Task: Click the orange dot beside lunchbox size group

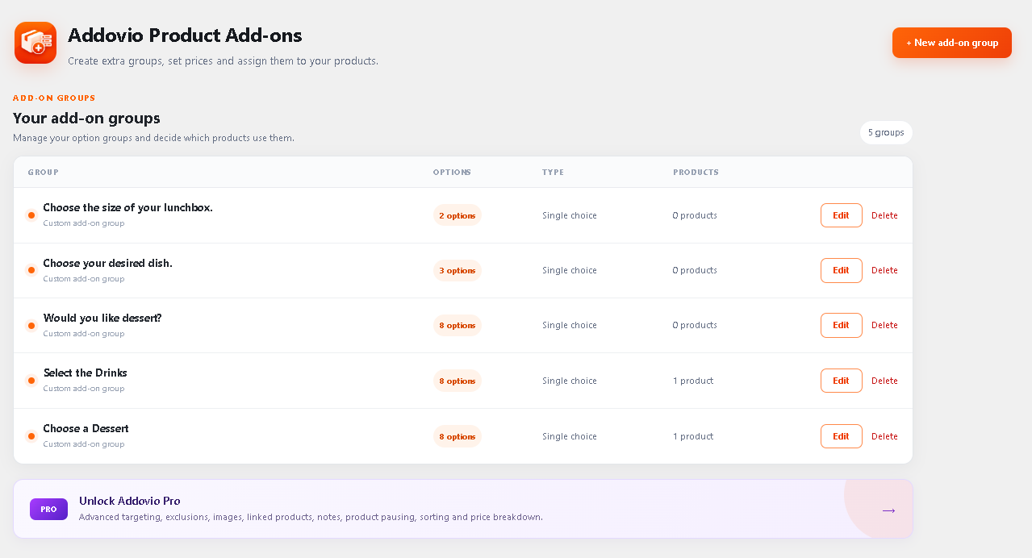Action: pyautogui.click(x=31, y=215)
